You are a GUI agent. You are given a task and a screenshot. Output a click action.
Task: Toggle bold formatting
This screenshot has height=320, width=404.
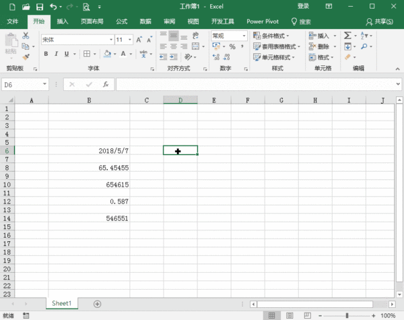pyautogui.click(x=46, y=54)
